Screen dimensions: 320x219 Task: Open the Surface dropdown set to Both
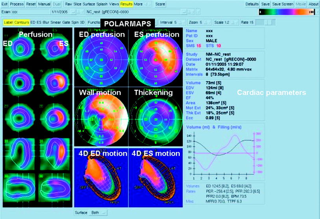pos(98,212)
